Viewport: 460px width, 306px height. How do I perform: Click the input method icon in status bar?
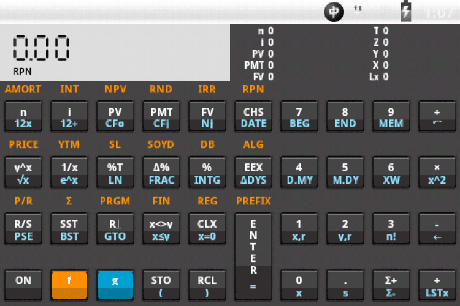tap(334, 12)
